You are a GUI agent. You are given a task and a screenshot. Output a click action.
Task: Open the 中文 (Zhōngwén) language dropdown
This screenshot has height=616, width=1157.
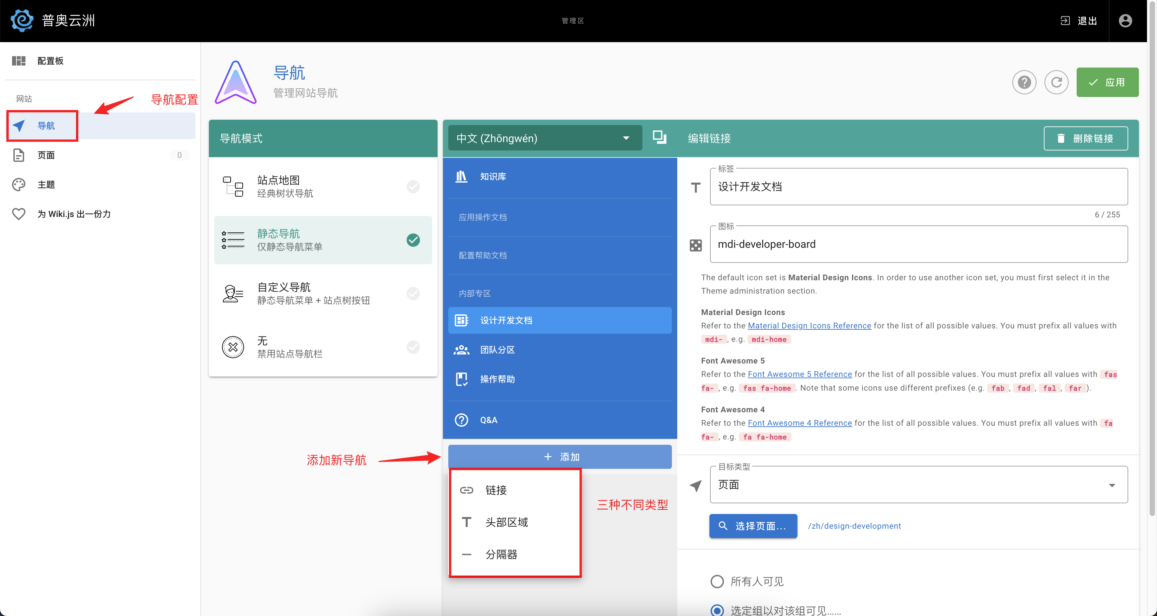[x=544, y=138]
